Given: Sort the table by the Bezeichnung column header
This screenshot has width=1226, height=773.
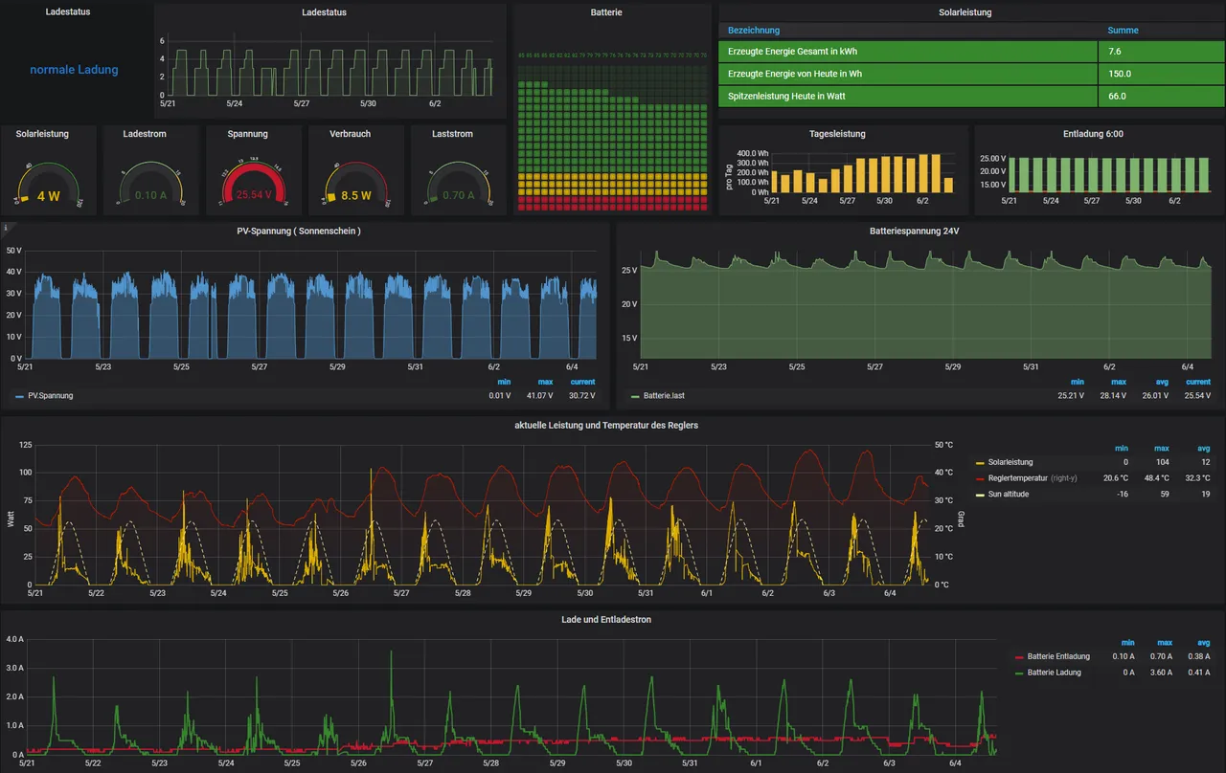Looking at the screenshot, I should click(x=754, y=31).
